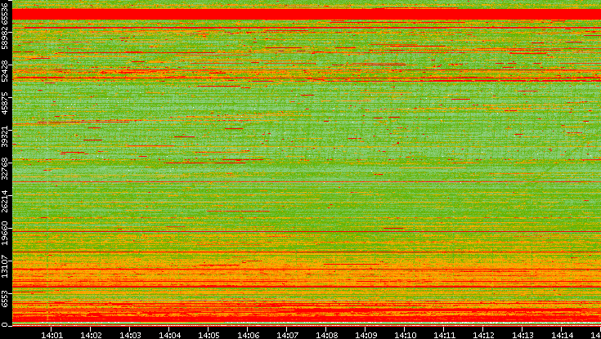The image size is (601, 339).
Task: Click the 45875 port axis label
Action: point(5,102)
